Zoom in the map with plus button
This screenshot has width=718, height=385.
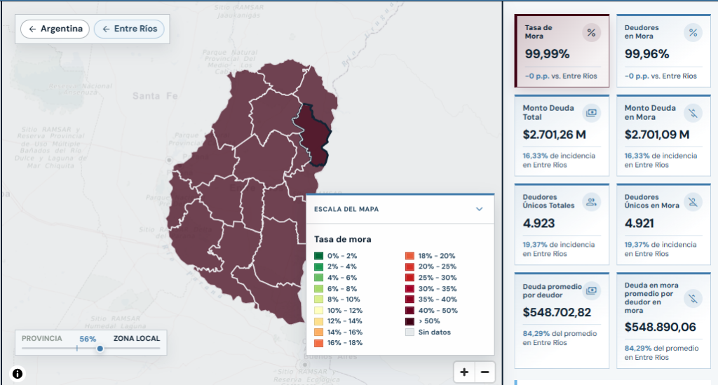click(x=464, y=372)
